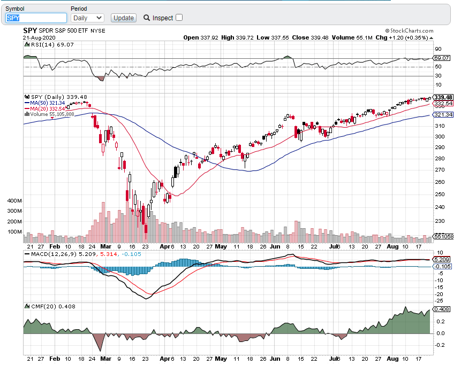Click the red "332.54" flag on the right axis
This screenshot has height=365, width=461.
444,103
